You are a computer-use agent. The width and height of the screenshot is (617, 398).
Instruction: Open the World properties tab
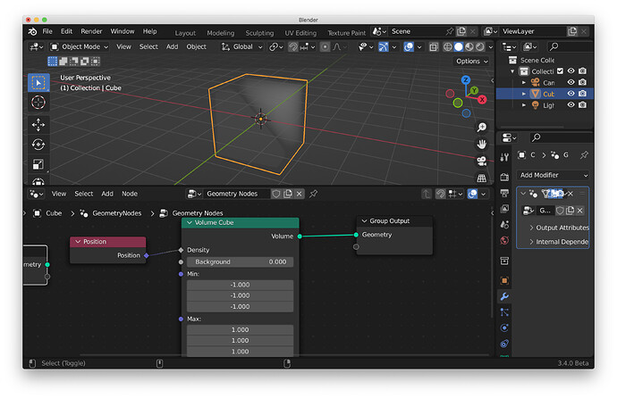click(x=504, y=240)
